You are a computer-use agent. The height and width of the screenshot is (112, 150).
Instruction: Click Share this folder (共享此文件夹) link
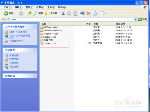(x=16, y=41)
